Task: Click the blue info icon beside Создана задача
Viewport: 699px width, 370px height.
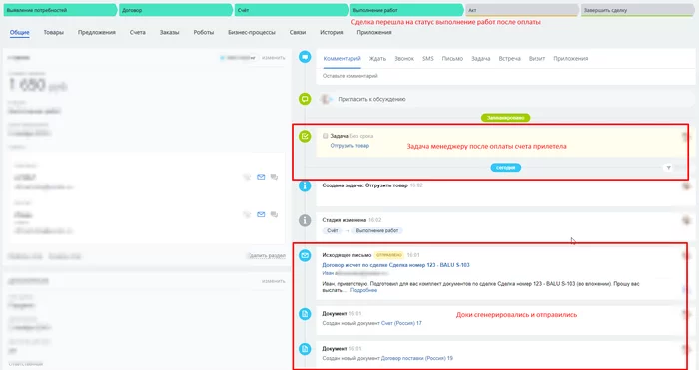Action: [x=305, y=185]
